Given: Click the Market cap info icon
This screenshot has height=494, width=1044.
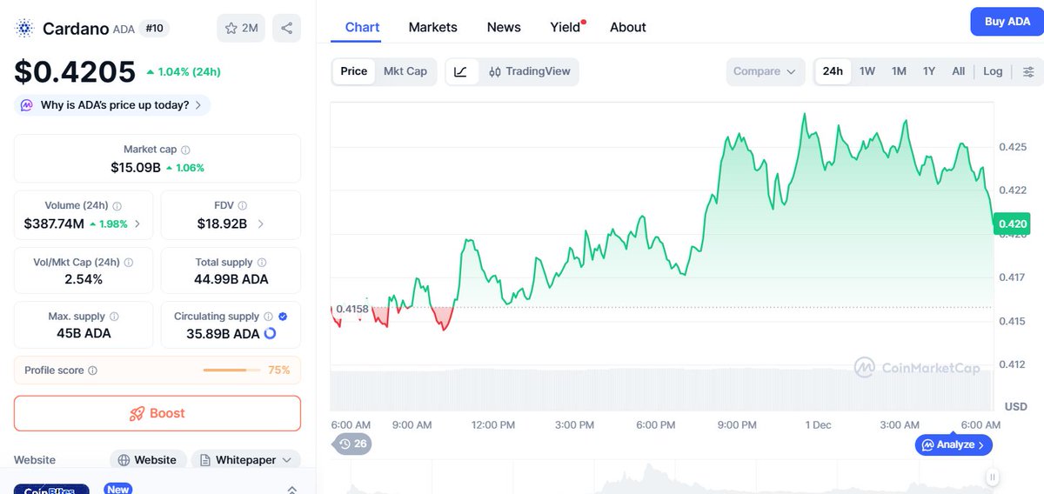Looking at the screenshot, I should tap(185, 150).
